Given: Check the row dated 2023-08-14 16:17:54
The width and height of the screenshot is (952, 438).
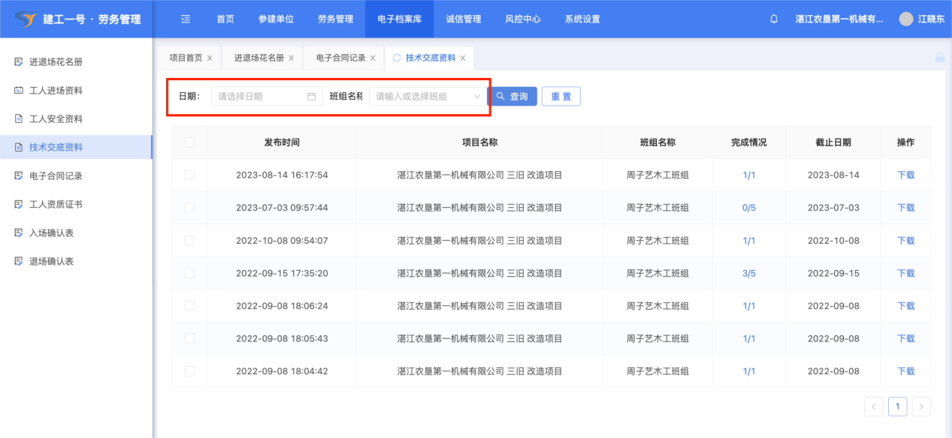Looking at the screenshot, I should (189, 175).
